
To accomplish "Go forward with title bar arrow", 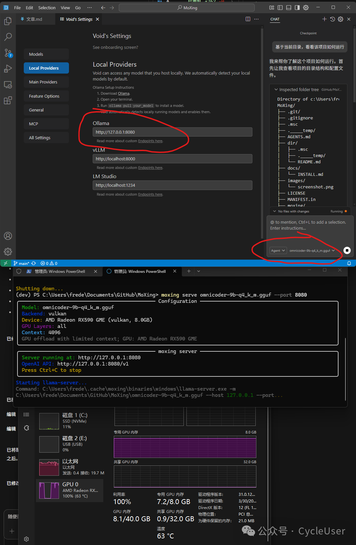I will coord(112,8).
